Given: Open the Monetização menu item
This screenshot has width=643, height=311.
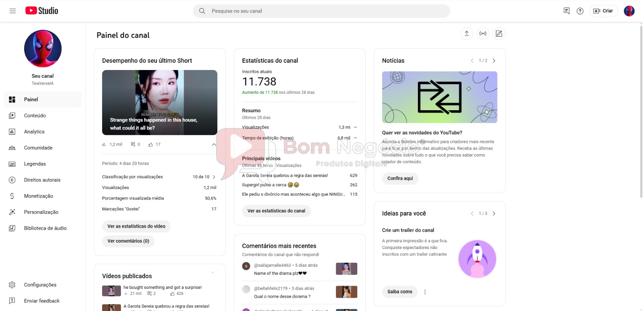Looking at the screenshot, I should point(43,196).
